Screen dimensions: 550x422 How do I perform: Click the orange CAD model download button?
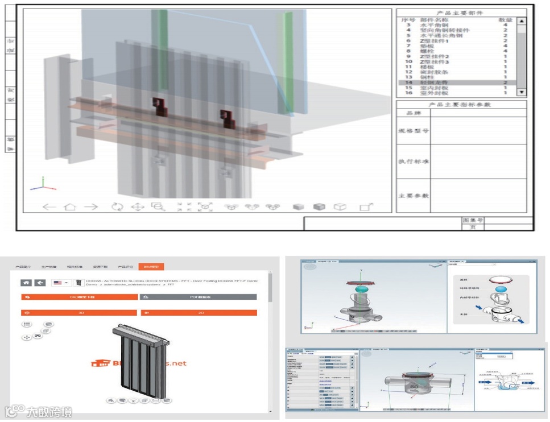[x=79, y=297]
